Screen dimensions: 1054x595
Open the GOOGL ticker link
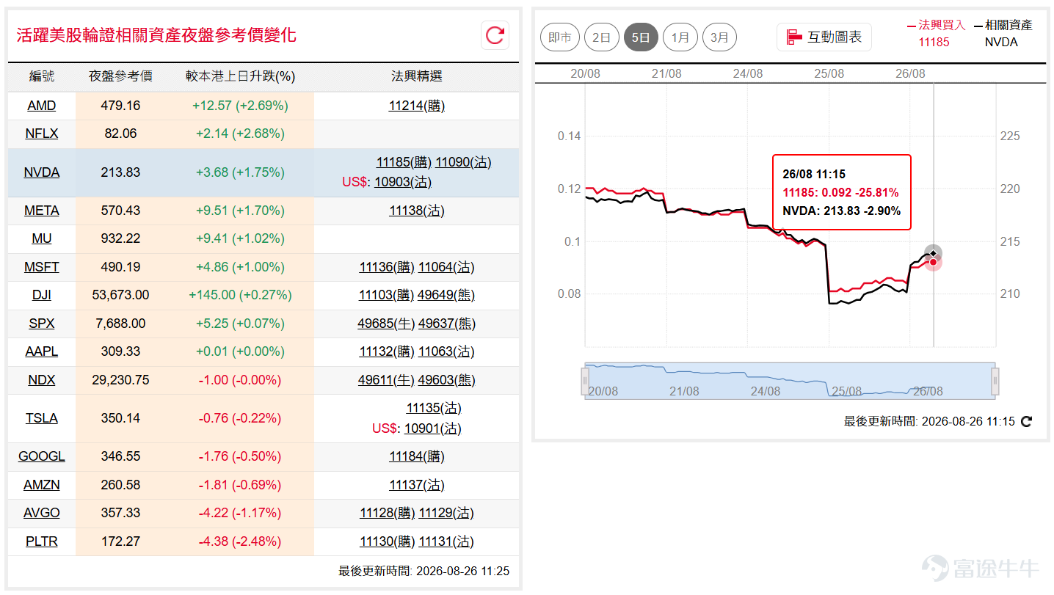42,456
